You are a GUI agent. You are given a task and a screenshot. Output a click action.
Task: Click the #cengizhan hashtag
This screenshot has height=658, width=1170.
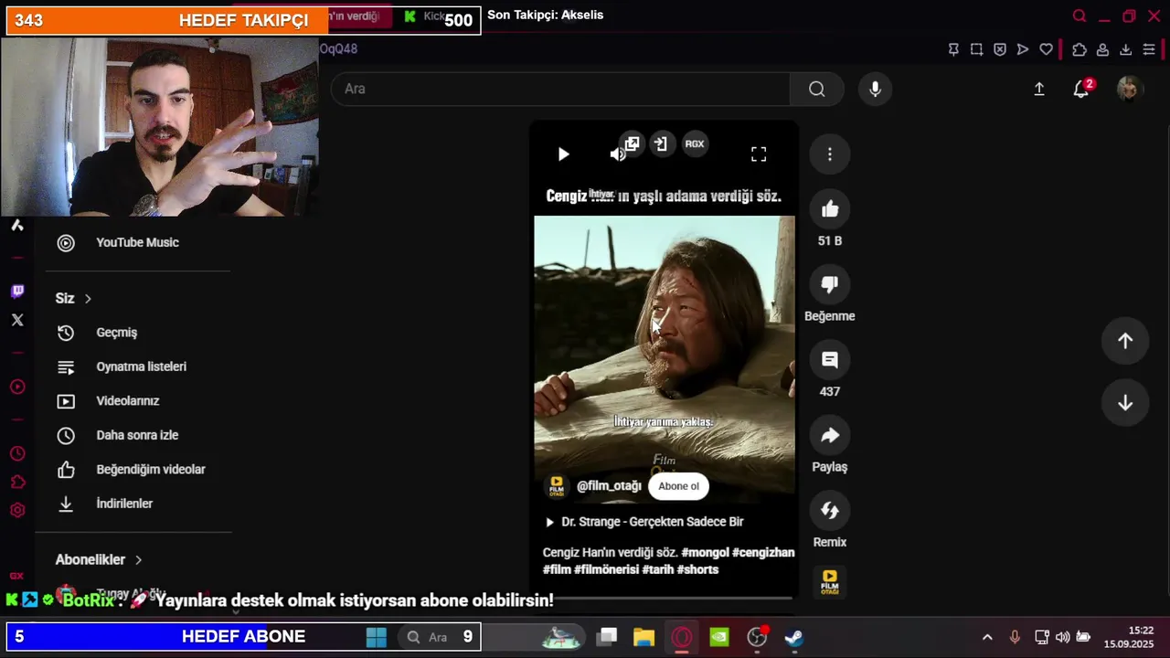click(x=763, y=553)
